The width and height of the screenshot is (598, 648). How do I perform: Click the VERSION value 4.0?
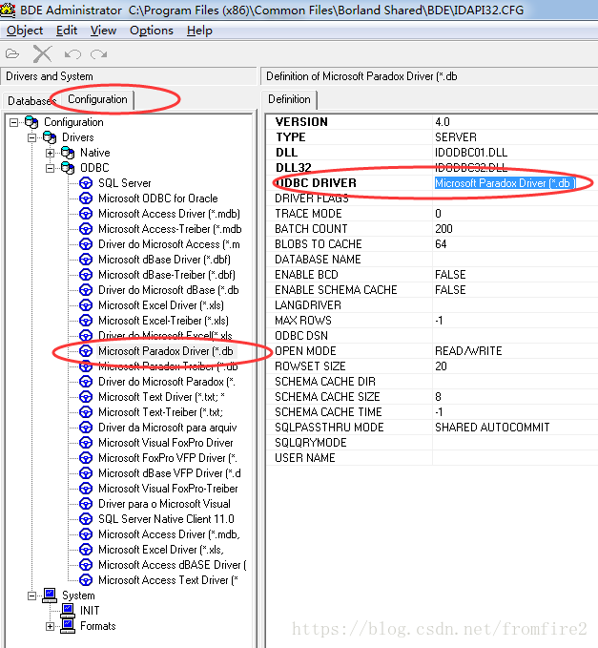click(x=443, y=122)
